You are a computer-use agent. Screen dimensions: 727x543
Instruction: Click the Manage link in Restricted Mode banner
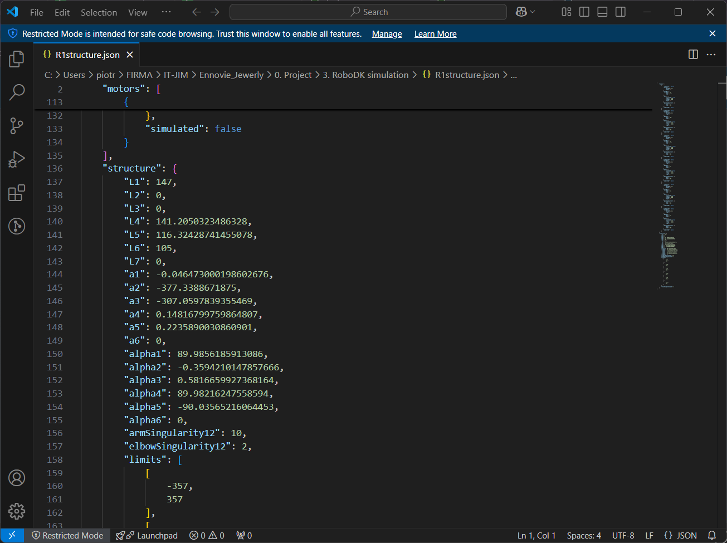(387, 34)
